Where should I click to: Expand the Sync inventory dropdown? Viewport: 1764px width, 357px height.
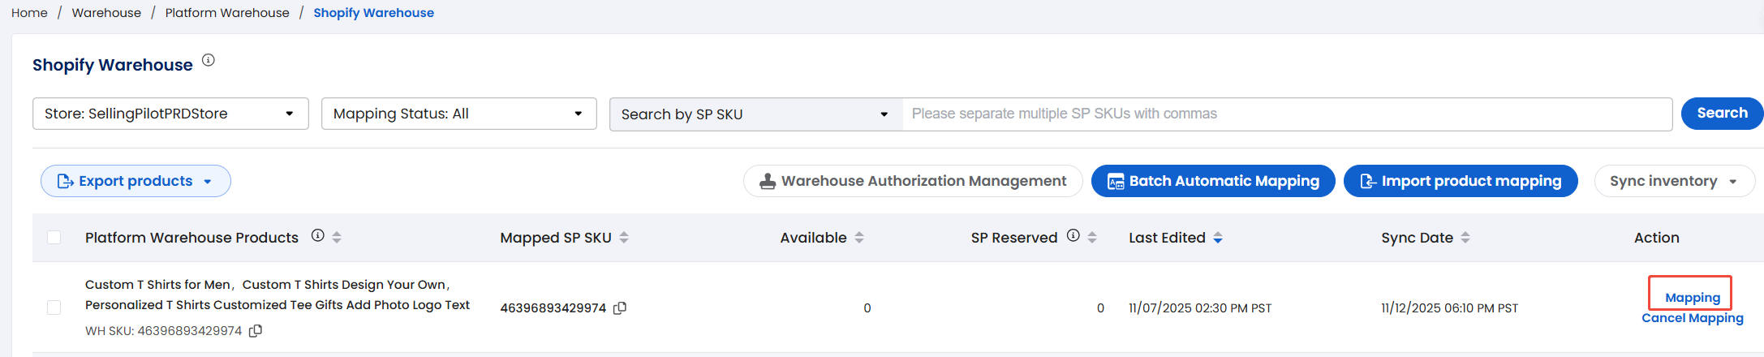(1674, 181)
